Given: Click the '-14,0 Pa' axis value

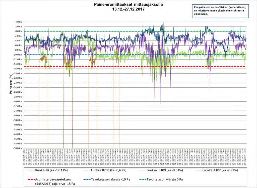Looking at the screenshot, I should [x=17, y=64].
